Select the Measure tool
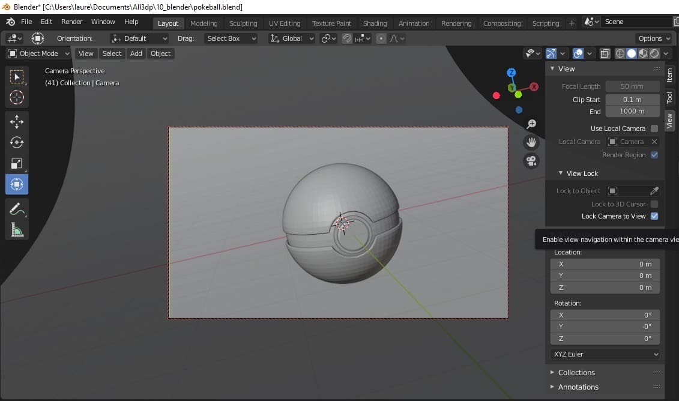 [x=17, y=230]
